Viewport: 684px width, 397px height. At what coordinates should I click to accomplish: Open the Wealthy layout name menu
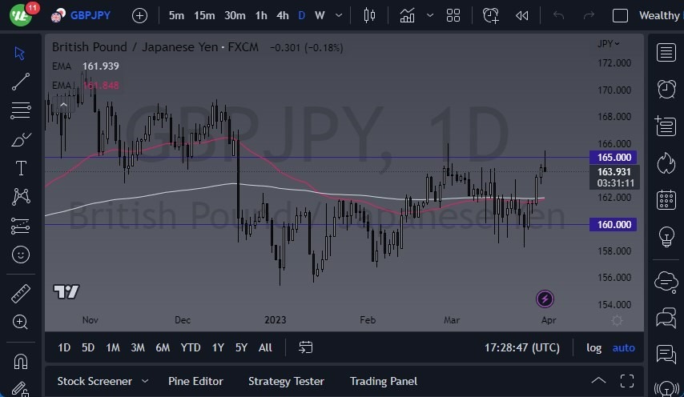(660, 15)
